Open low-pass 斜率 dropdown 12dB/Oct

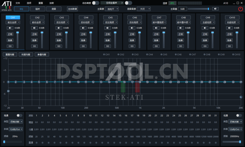click(235, 129)
